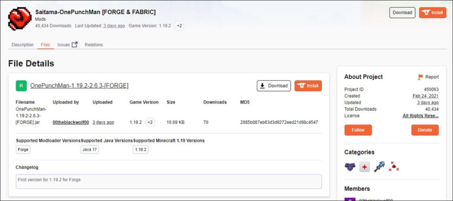
Task: Click the MD5 hash value
Action: [279, 122]
